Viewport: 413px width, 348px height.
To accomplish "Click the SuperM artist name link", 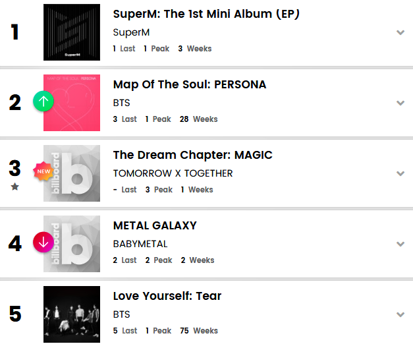I will tap(131, 32).
